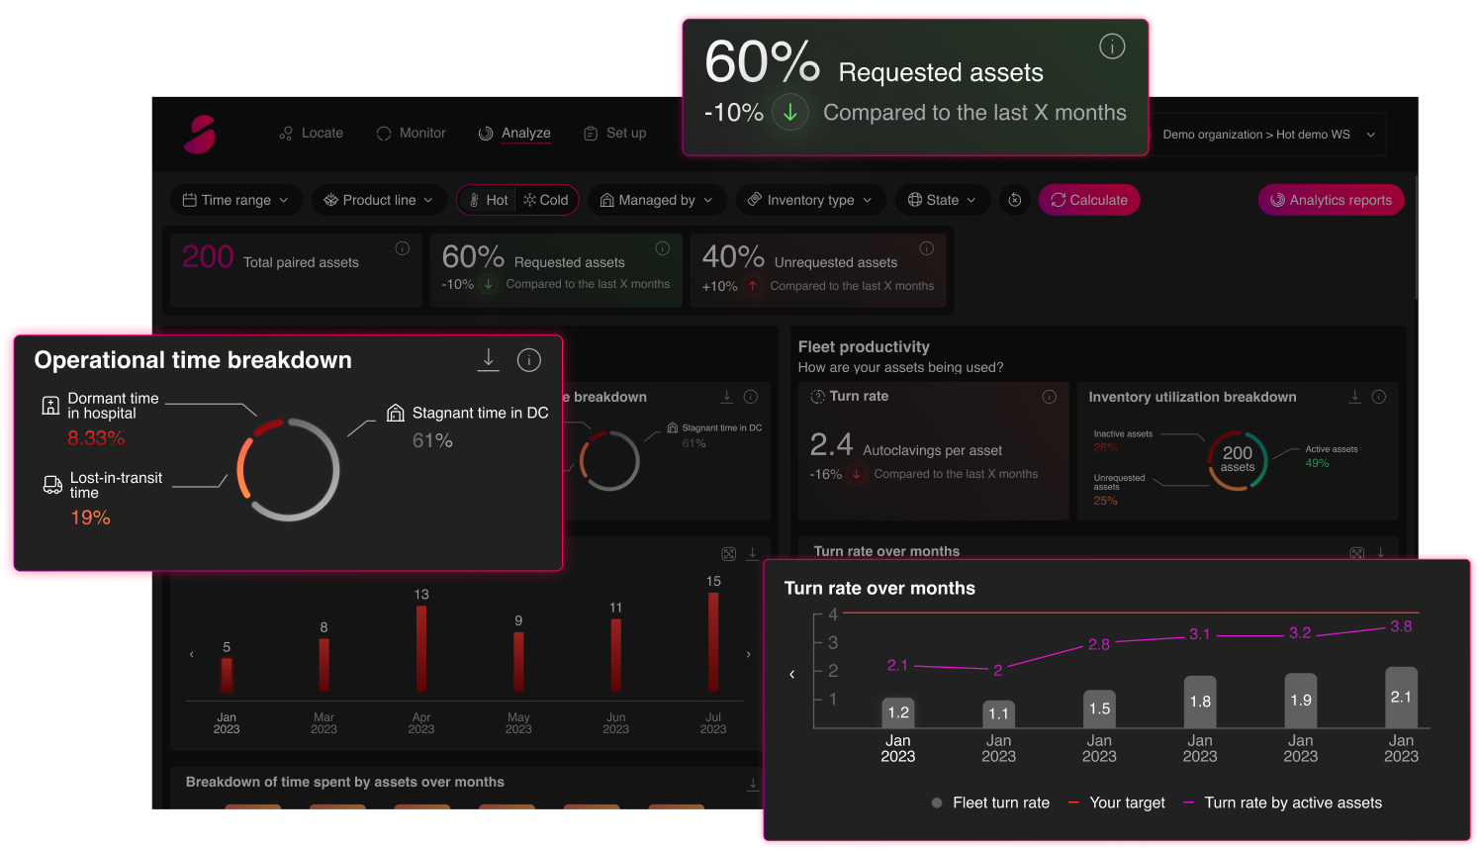Click the reset history clock icon beside State filter

(1014, 200)
